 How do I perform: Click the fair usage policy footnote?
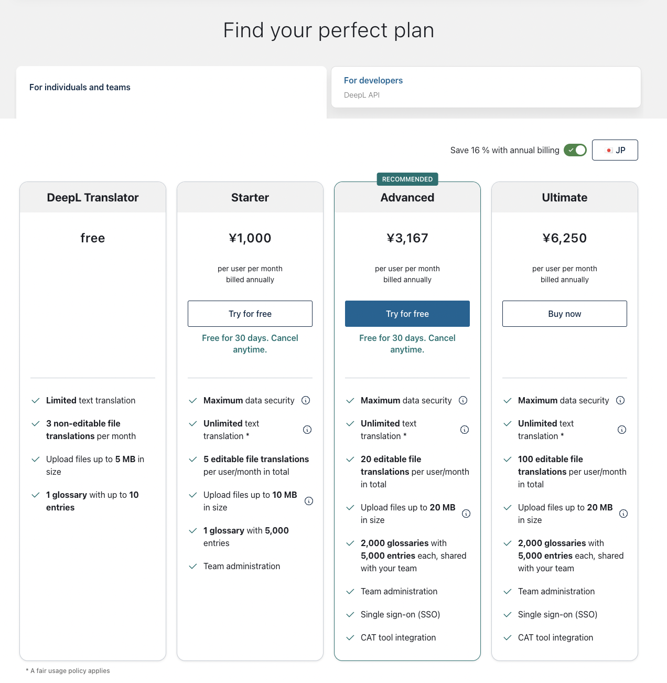68,671
